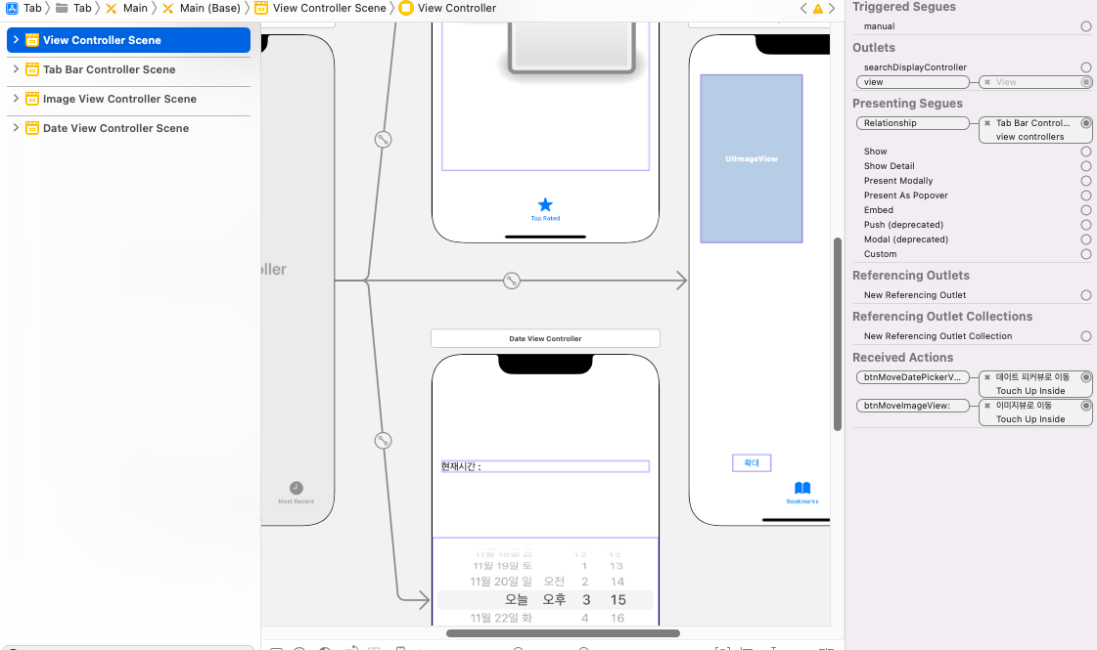Click the Push (deprecated) segue circle

(x=1086, y=225)
